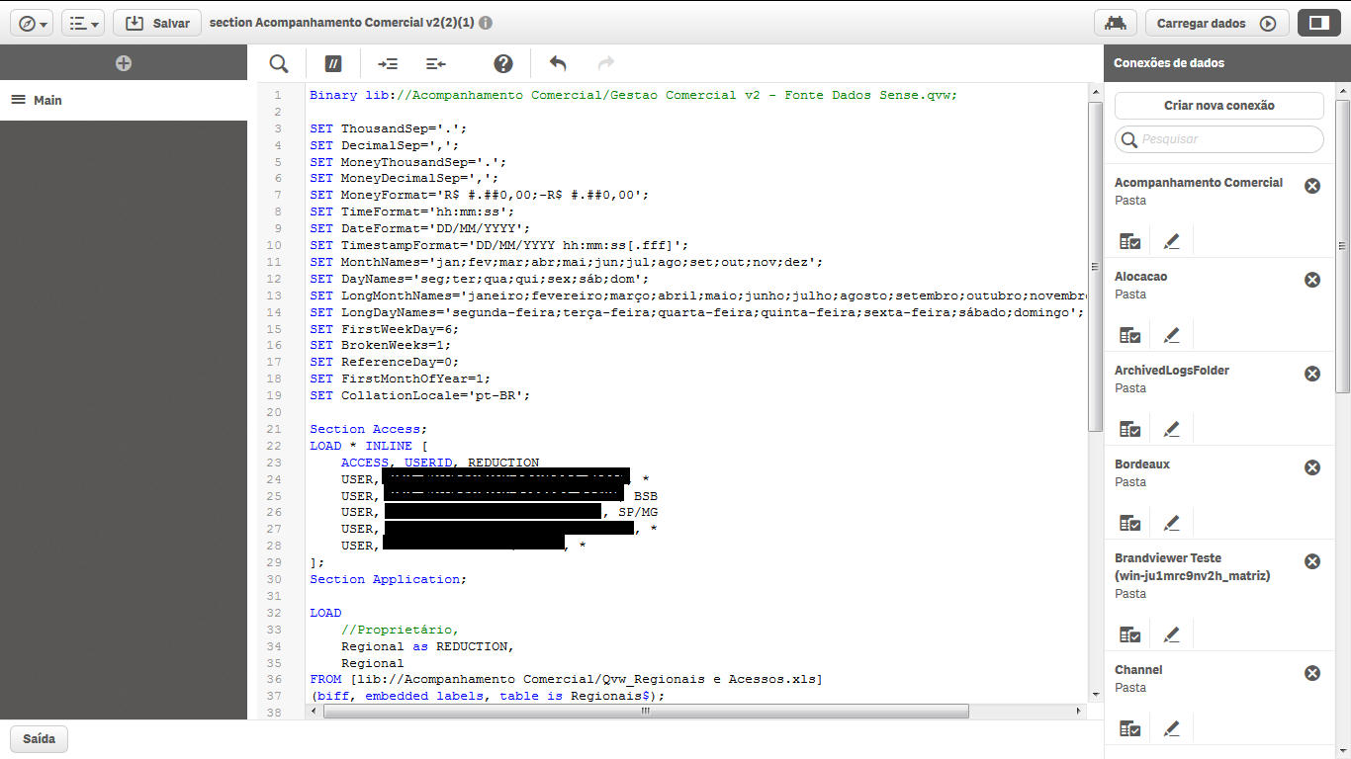Select data from Channel connection
Screen dimensions: 1351x759
point(1129,727)
